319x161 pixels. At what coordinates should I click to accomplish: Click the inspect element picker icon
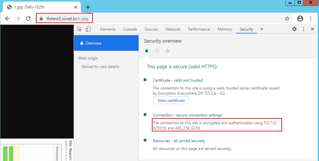pos(80,29)
